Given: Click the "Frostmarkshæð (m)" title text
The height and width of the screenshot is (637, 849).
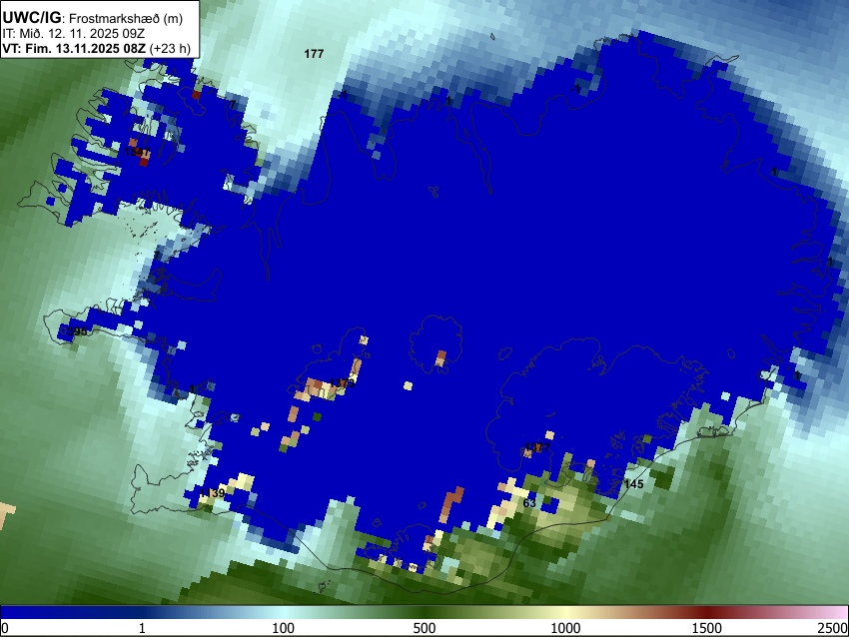Looking at the screenshot, I should pyautogui.click(x=126, y=18).
